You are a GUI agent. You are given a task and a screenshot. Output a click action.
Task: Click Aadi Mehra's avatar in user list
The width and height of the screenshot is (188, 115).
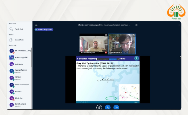[12, 64]
